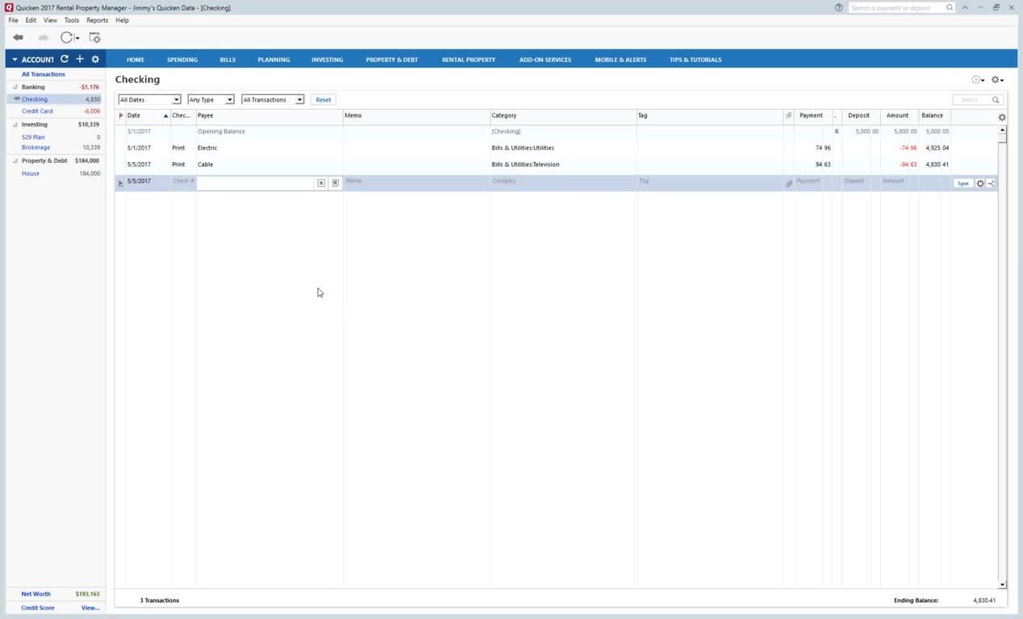Open the Any Type filter dropdown
Screen dimensions: 1023x619
tap(211, 100)
